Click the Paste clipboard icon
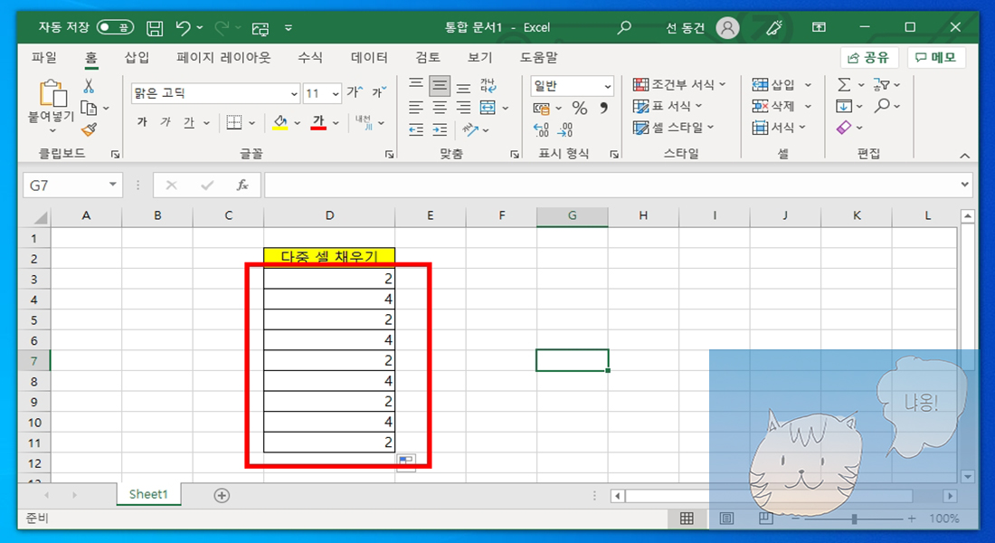Viewport: 995px width, 543px height. [52, 92]
